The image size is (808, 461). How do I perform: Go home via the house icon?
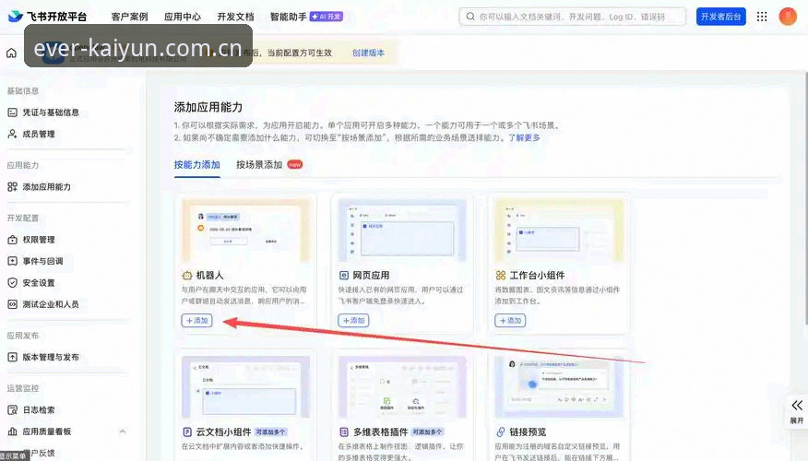point(11,53)
